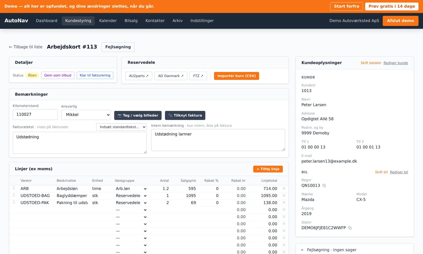Copy the Stelnr DEMO6JFJE81C2WWFP with copy icon
The width and height of the screenshot is (423, 254).
350,228
